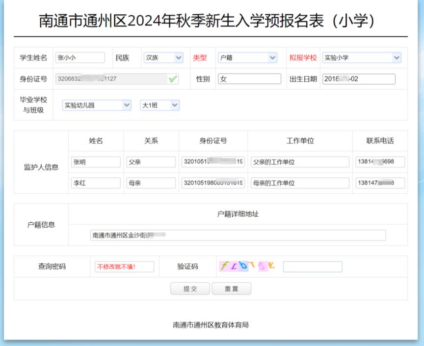Click the 重置 reset button
The image size is (424, 346).
232,289
